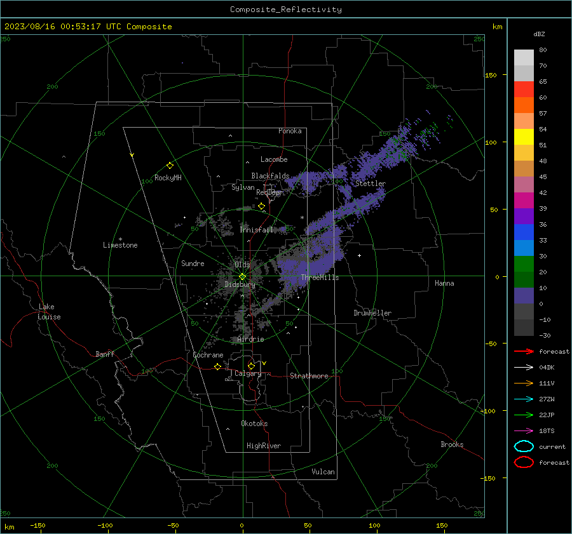572x534 pixels.
Task: Click the light gray 80-70 dBZ swatch
Action: coord(524,58)
